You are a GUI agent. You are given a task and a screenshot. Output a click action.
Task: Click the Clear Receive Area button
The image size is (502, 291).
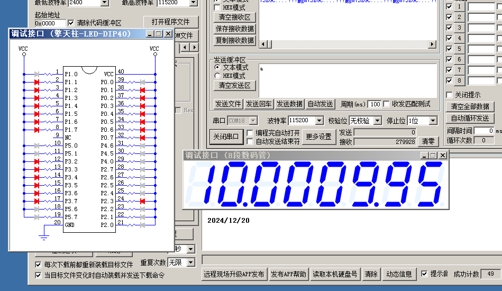click(x=234, y=17)
